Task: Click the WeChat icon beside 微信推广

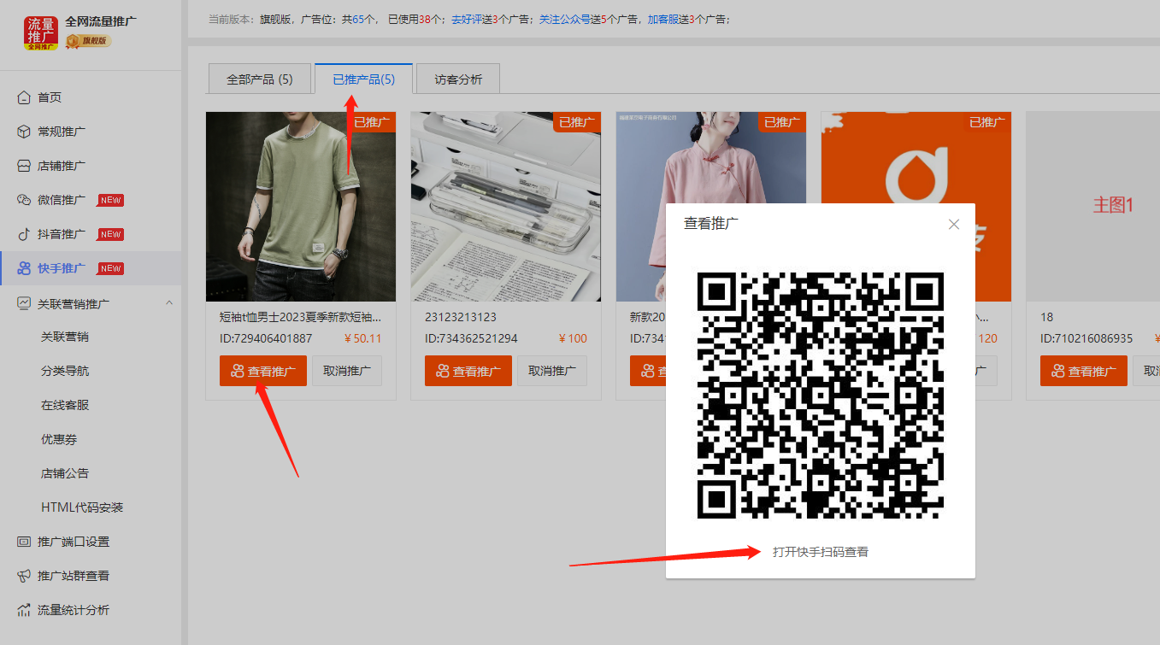Action: tap(24, 200)
